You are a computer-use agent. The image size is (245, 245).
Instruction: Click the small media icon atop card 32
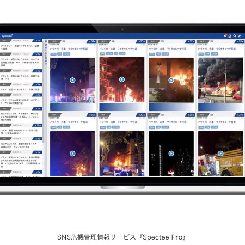[x=162, y=41]
